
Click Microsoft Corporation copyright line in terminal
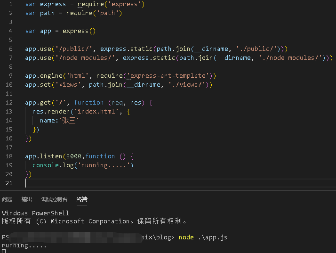coord(94,221)
